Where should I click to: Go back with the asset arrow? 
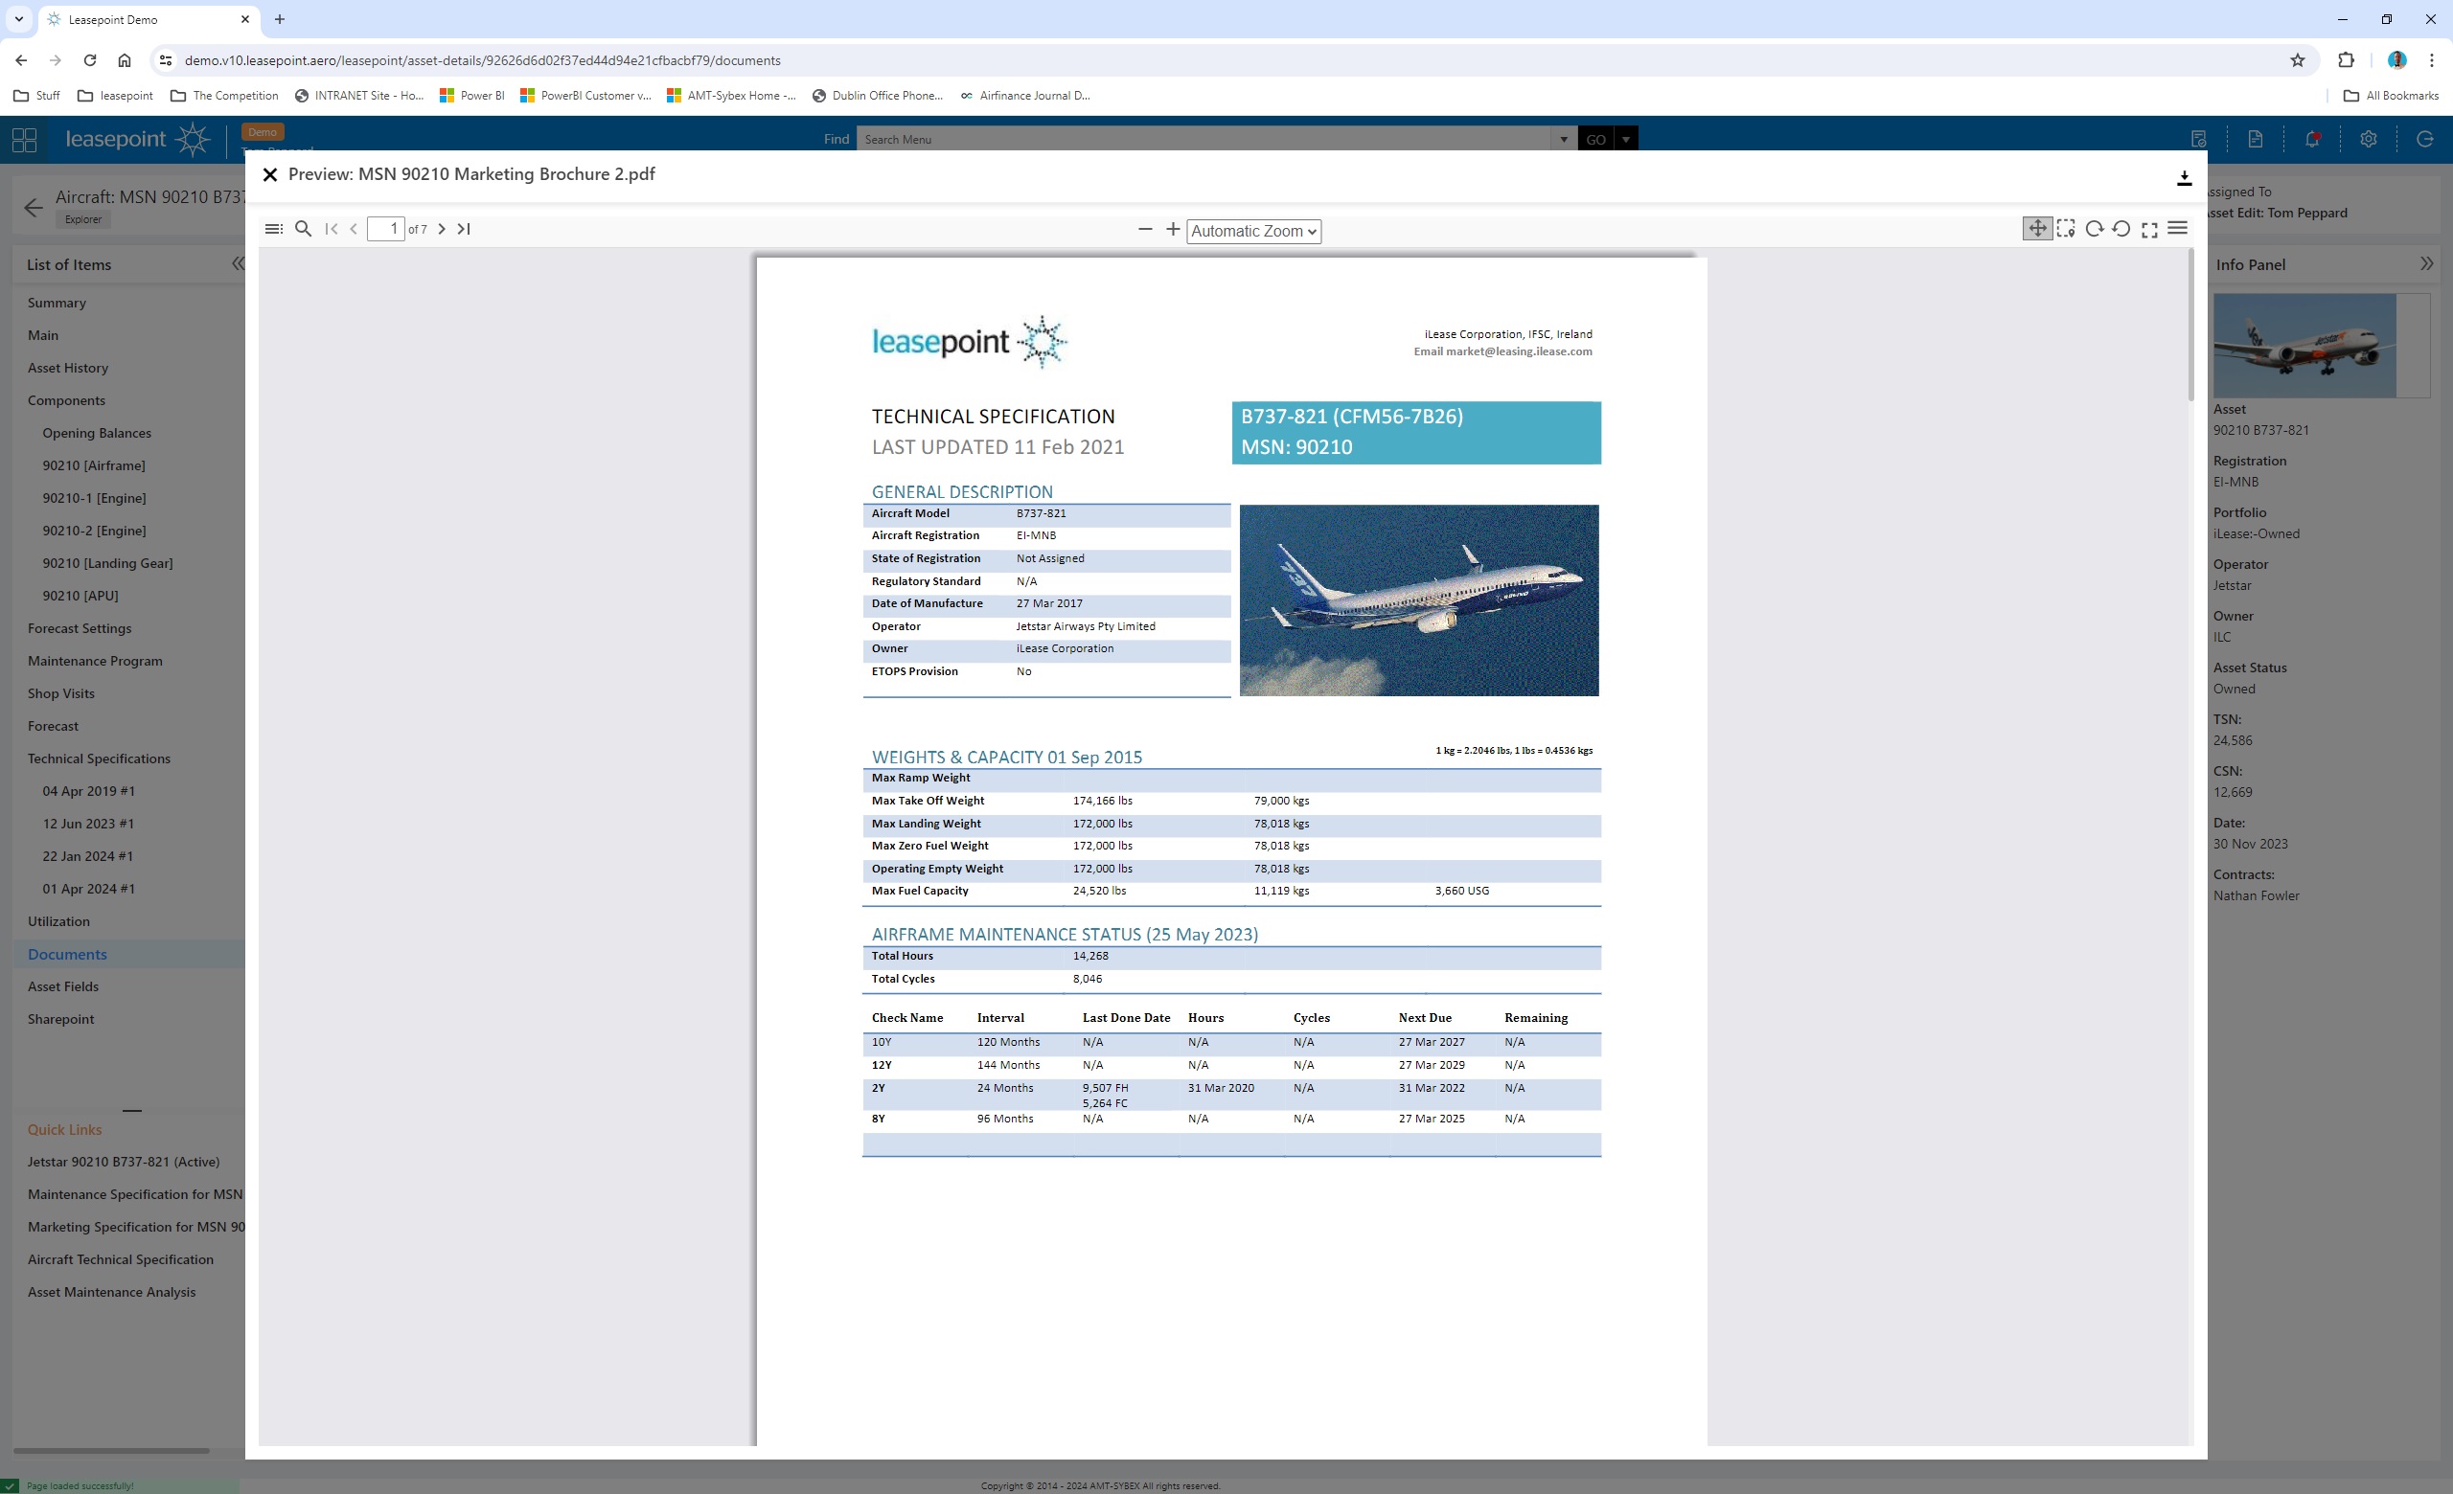pyautogui.click(x=33, y=207)
